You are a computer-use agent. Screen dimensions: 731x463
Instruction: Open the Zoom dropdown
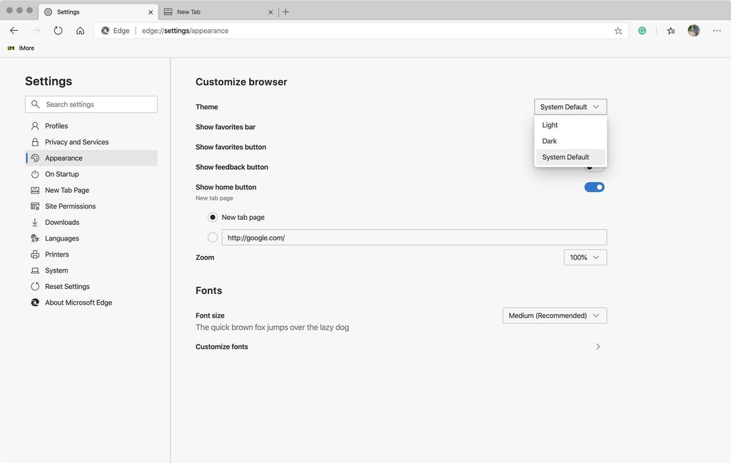pos(585,257)
